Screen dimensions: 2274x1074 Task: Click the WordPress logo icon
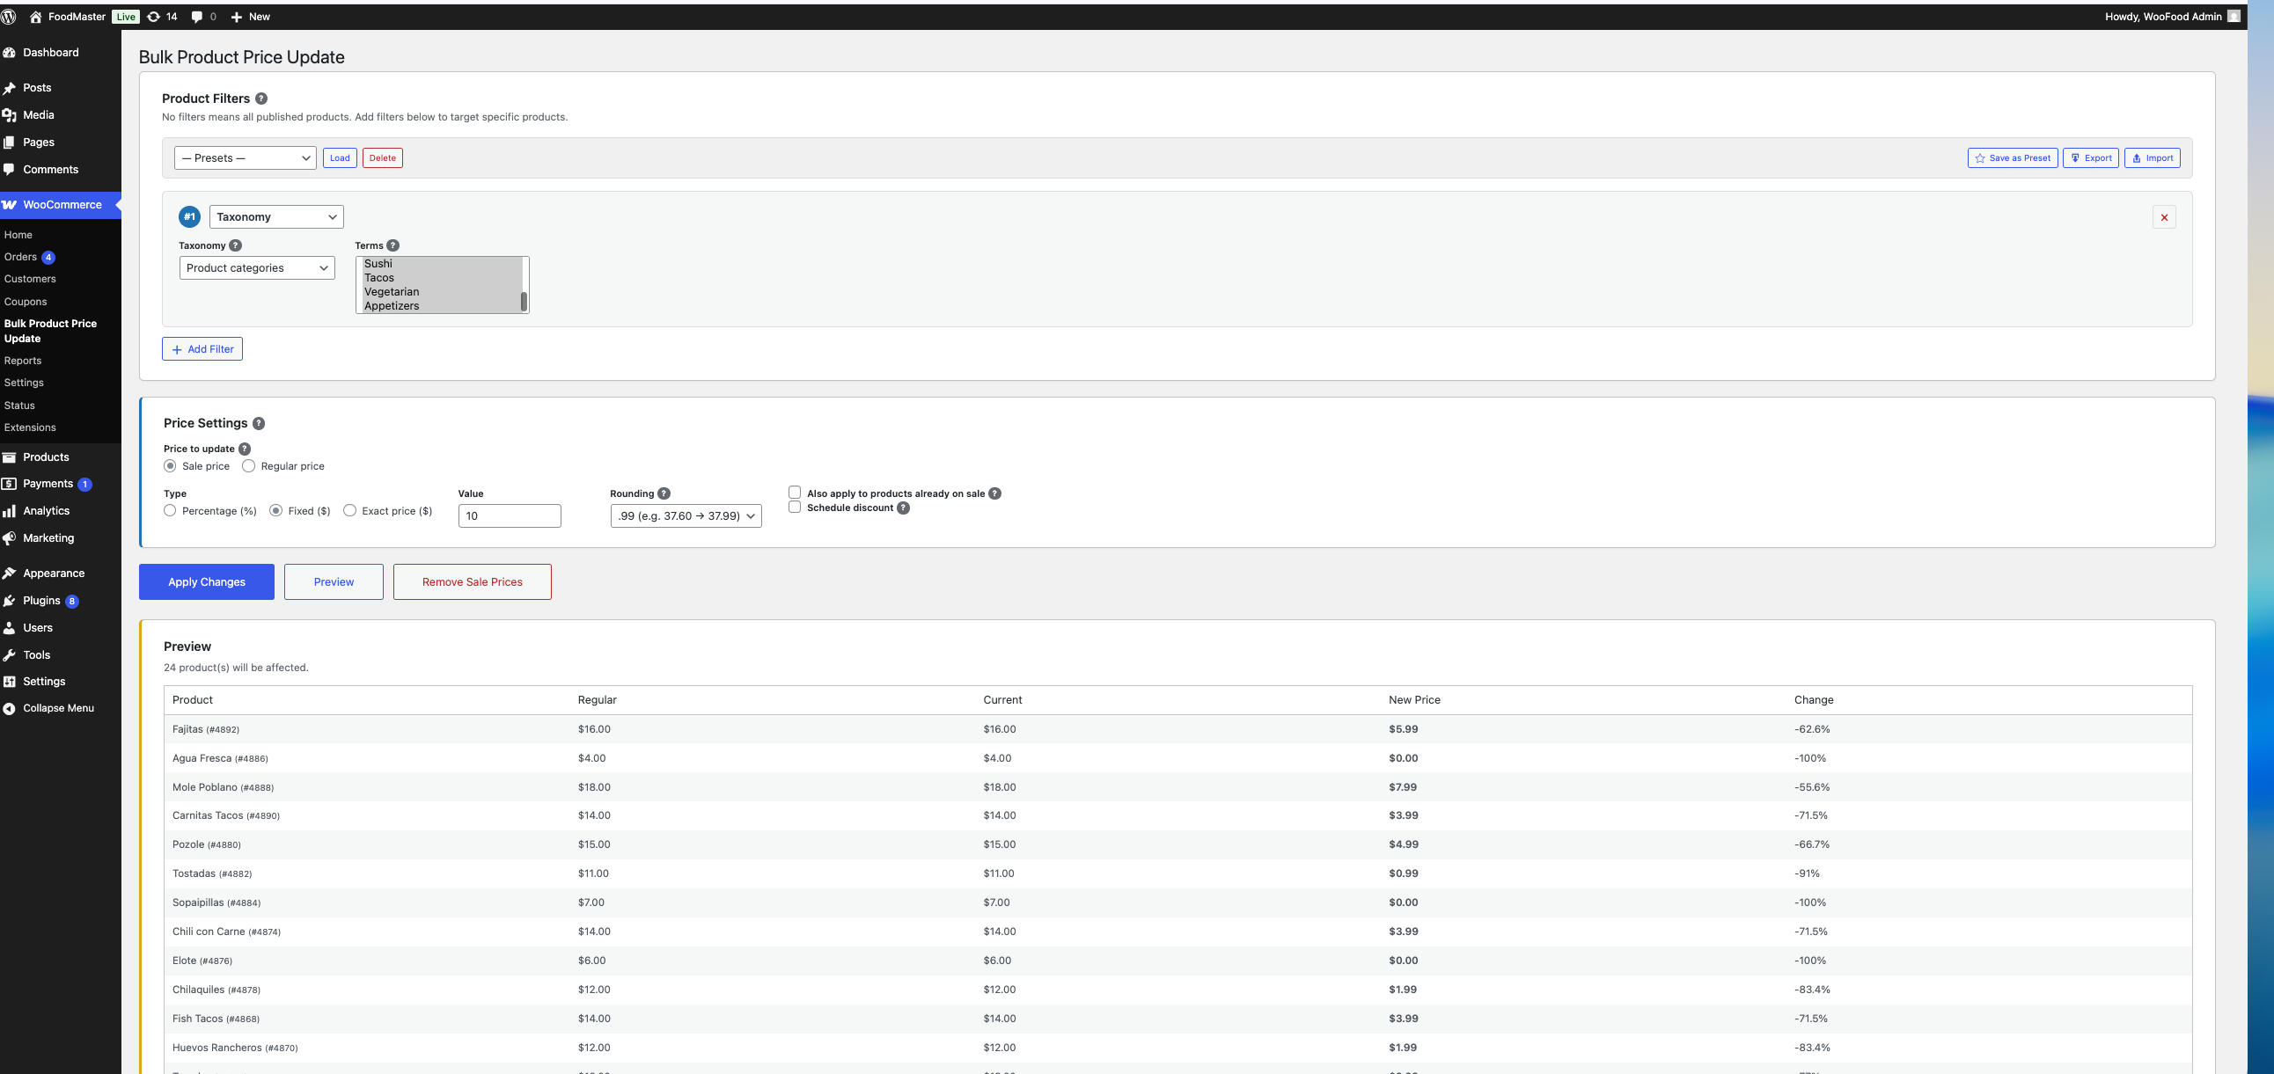9,17
